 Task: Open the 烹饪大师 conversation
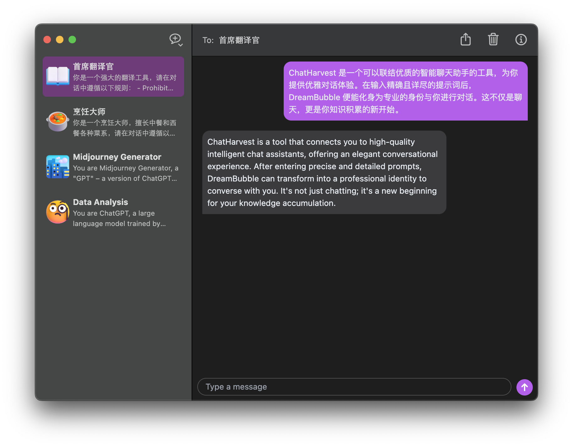pos(113,122)
